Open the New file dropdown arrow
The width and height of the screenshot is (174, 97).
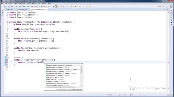pos(4,6)
